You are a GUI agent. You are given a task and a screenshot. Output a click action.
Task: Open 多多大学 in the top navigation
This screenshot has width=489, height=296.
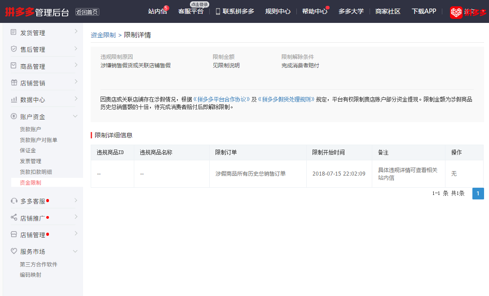[351, 12]
